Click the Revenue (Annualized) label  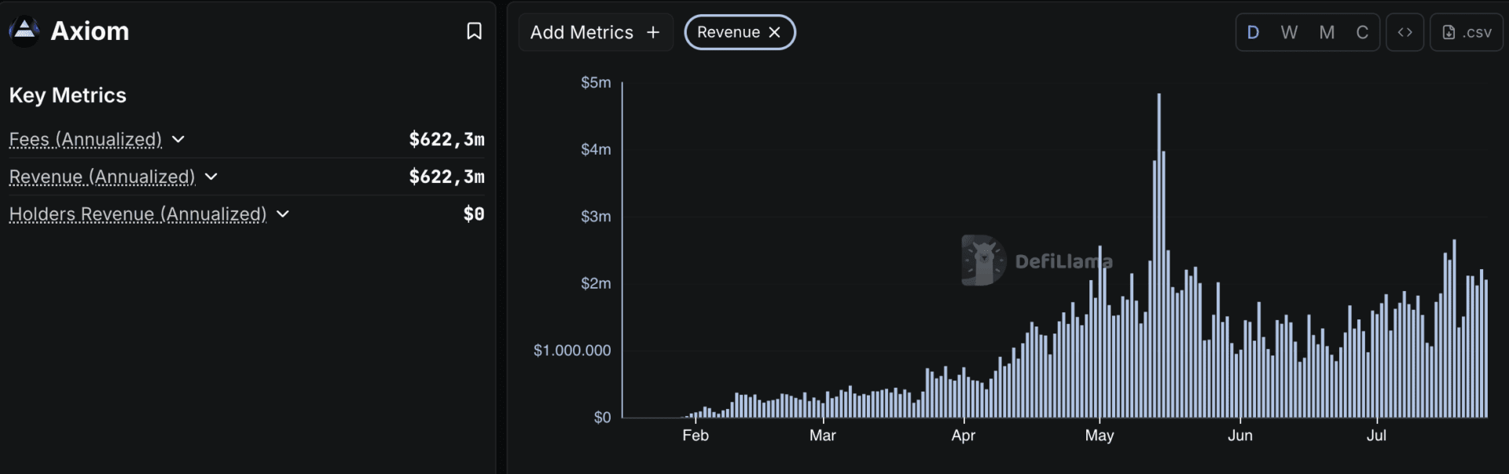102,177
